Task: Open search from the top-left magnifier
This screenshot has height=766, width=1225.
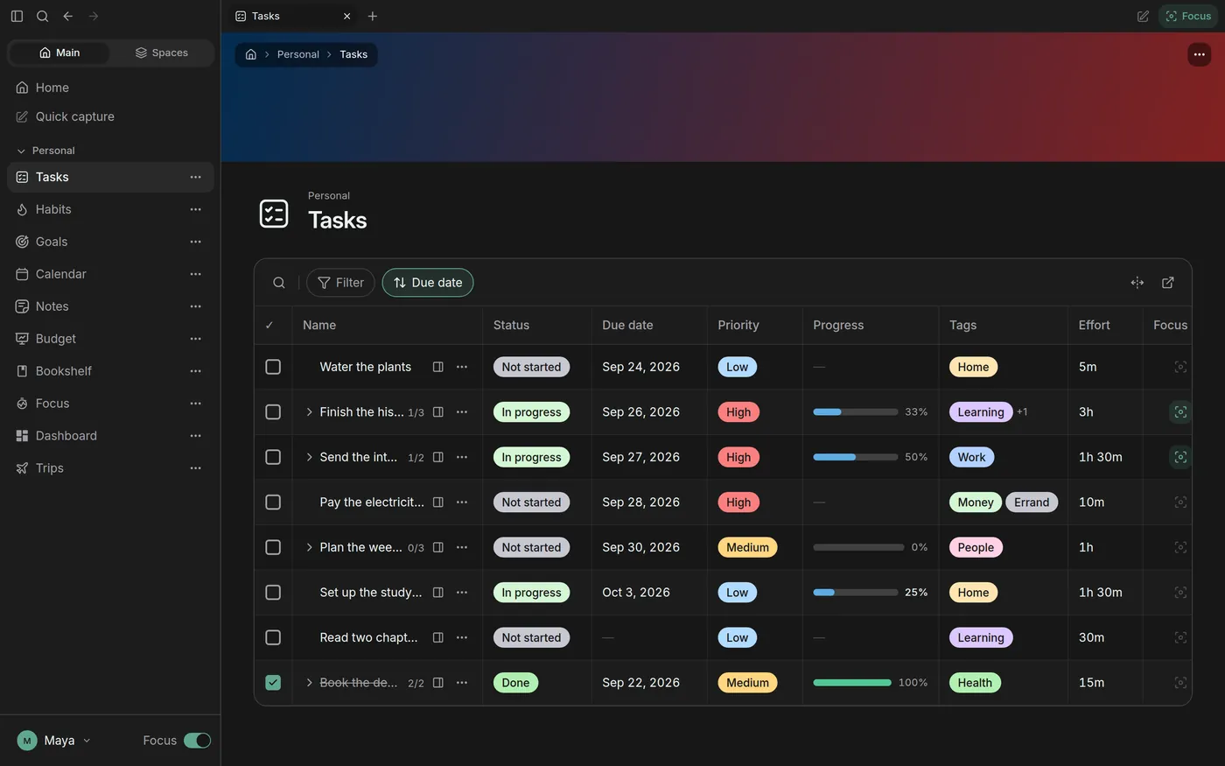Action: 42,16
